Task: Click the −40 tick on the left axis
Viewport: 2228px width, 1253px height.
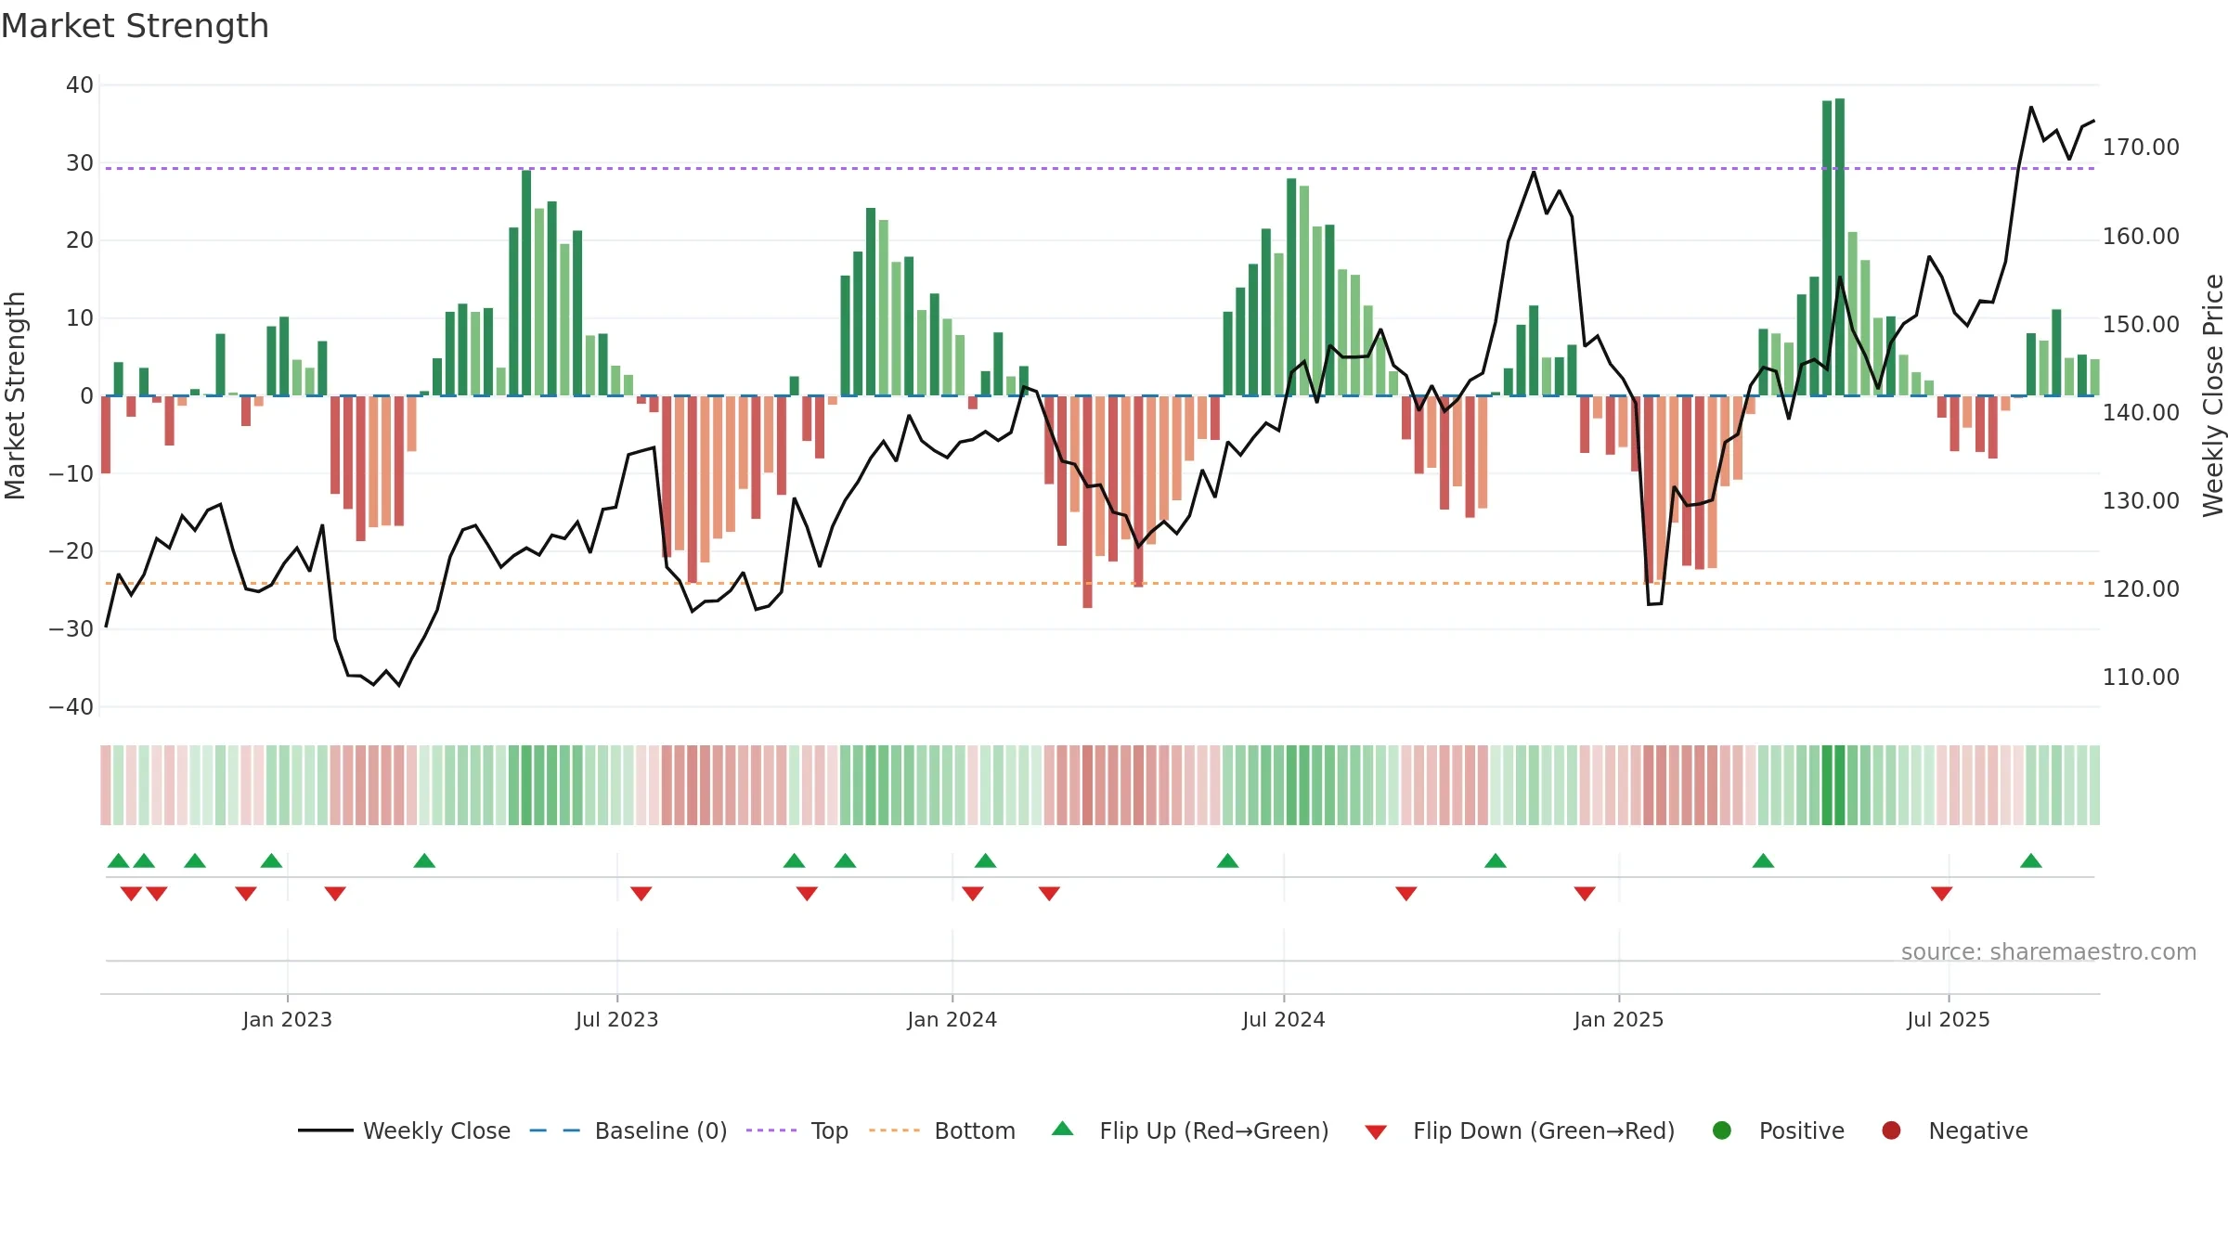Action: 71,707
